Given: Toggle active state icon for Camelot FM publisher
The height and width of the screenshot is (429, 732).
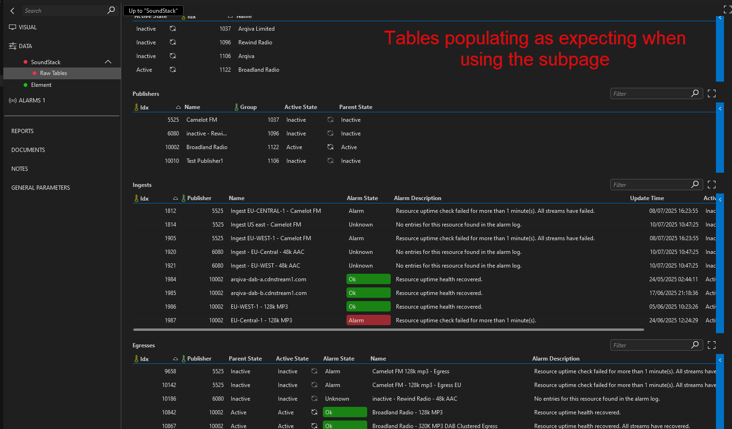Looking at the screenshot, I should coord(330,120).
